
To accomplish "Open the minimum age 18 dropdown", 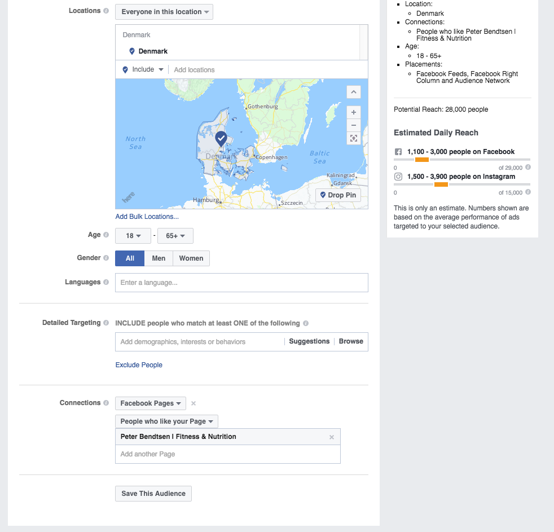I will (x=133, y=236).
